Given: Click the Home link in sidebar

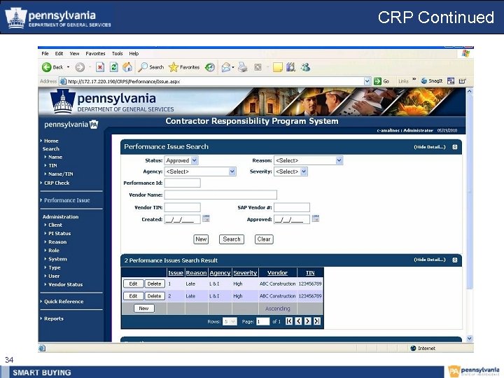Looking at the screenshot, I should (51, 141).
